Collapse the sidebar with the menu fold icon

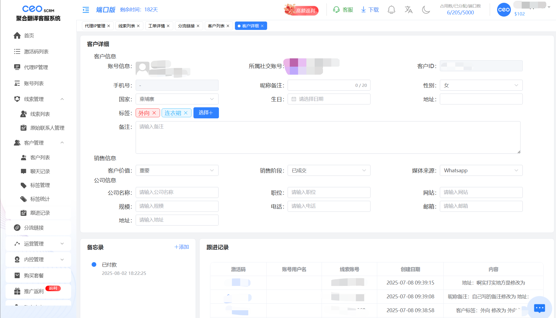[x=86, y=10]
